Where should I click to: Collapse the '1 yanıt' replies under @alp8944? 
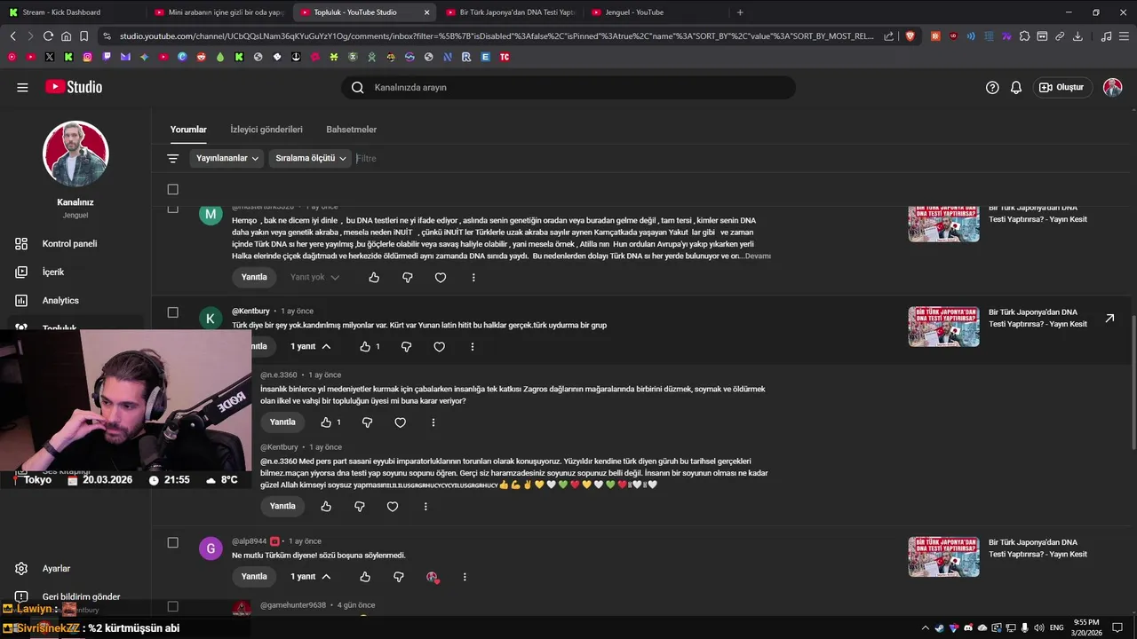310,576
